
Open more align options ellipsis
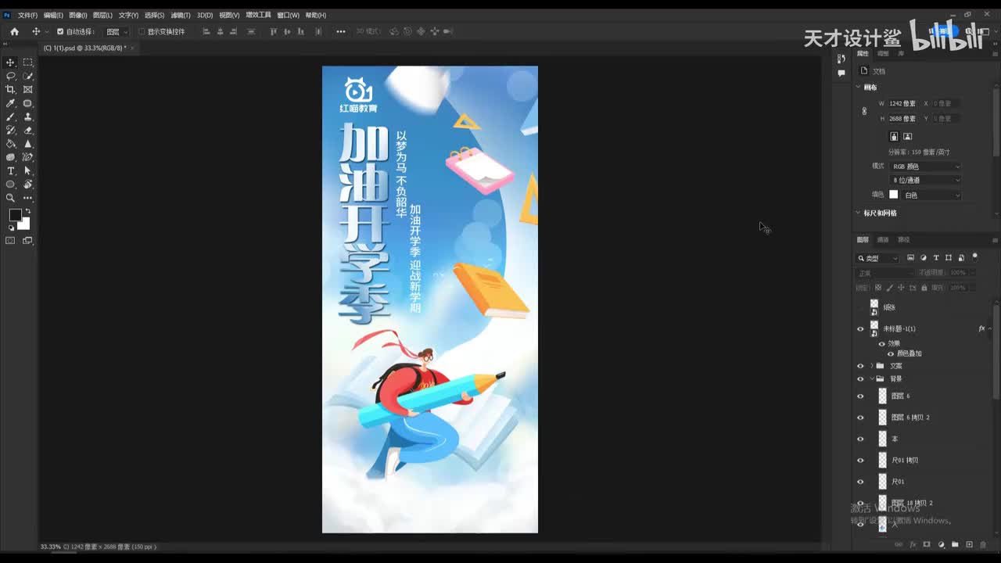[341, 31]
